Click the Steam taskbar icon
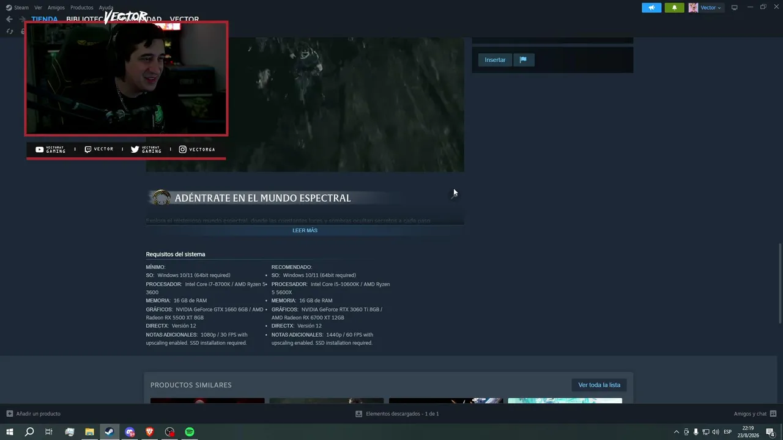 (x=109, y=432)
